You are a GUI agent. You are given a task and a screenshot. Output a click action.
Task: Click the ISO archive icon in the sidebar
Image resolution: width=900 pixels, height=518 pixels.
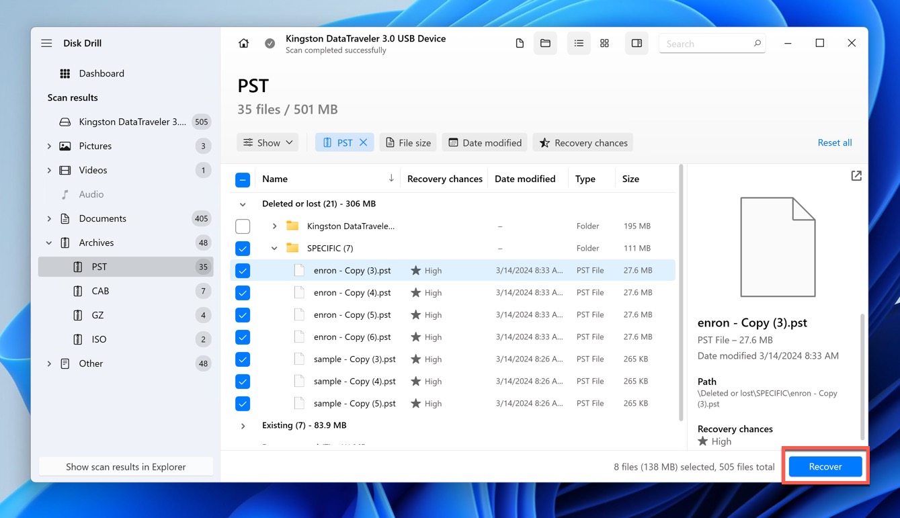click(78, 339)
